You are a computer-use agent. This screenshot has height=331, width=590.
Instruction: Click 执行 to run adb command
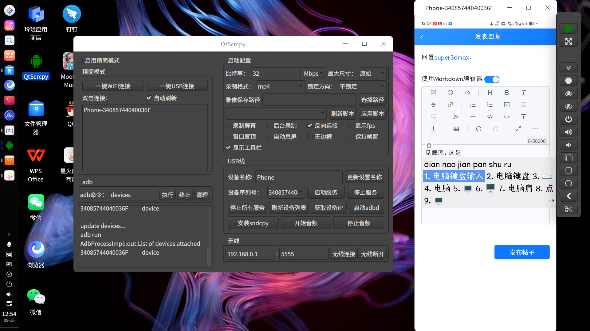tap(167, 195)
